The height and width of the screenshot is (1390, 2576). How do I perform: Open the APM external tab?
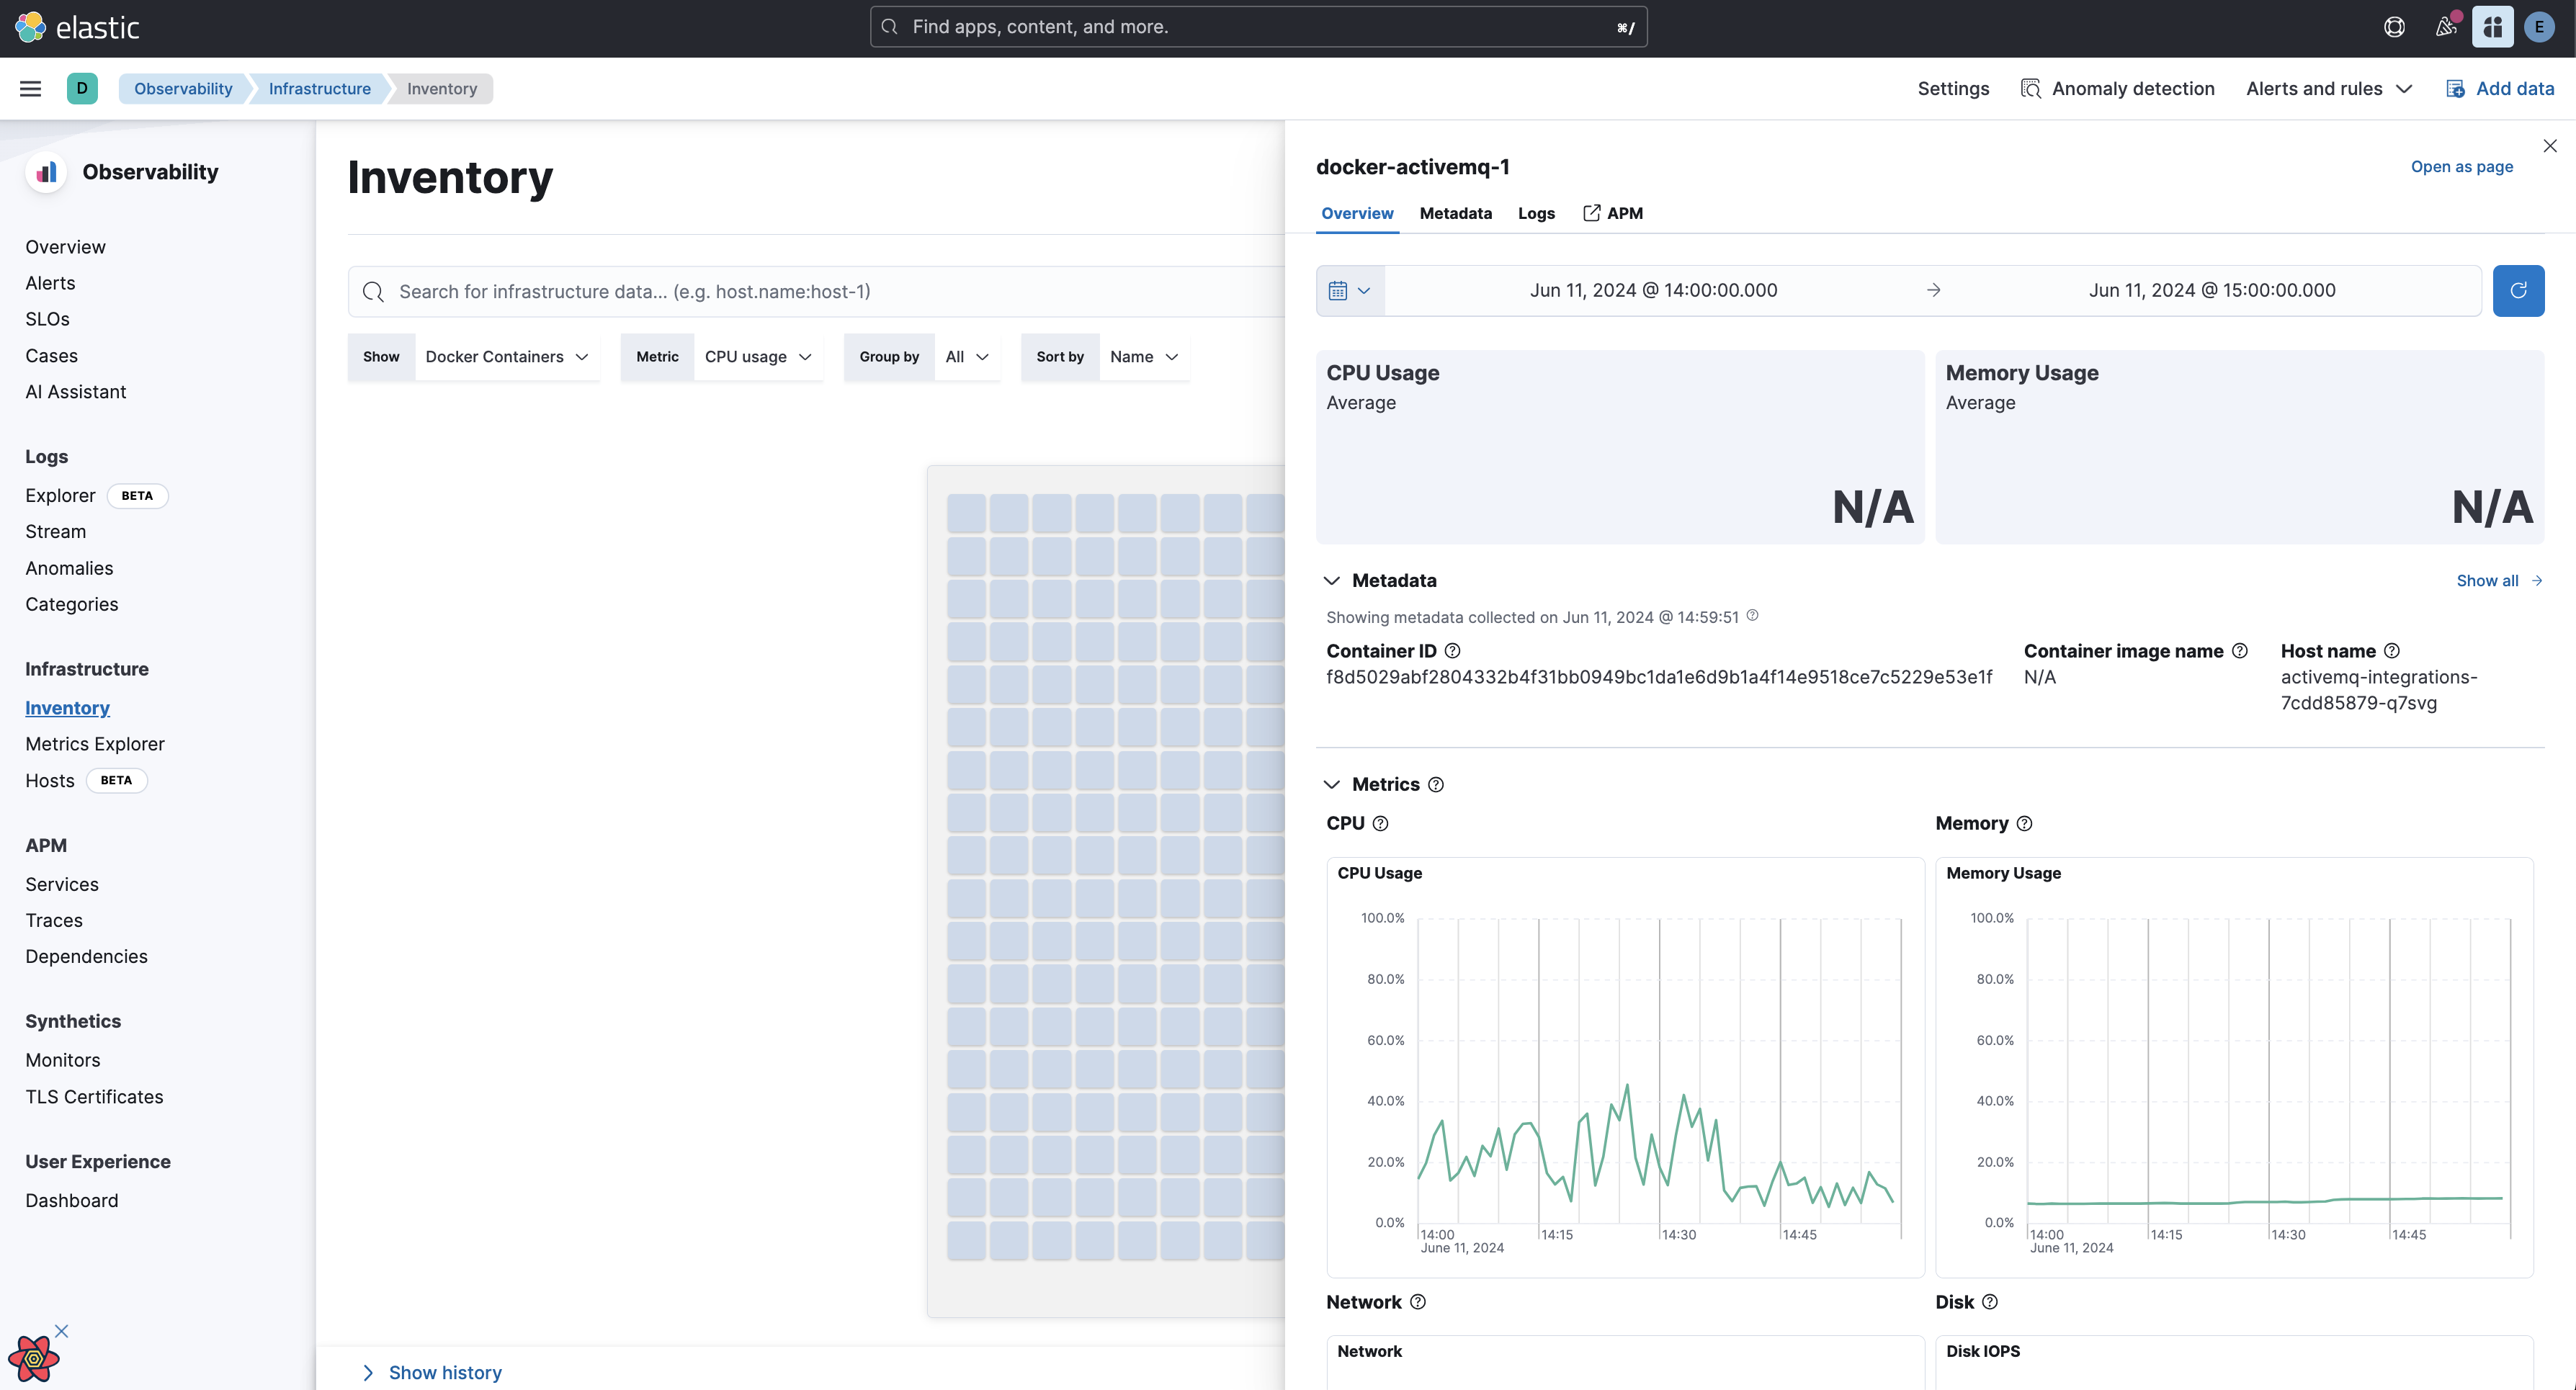[x=1612, y=213]
